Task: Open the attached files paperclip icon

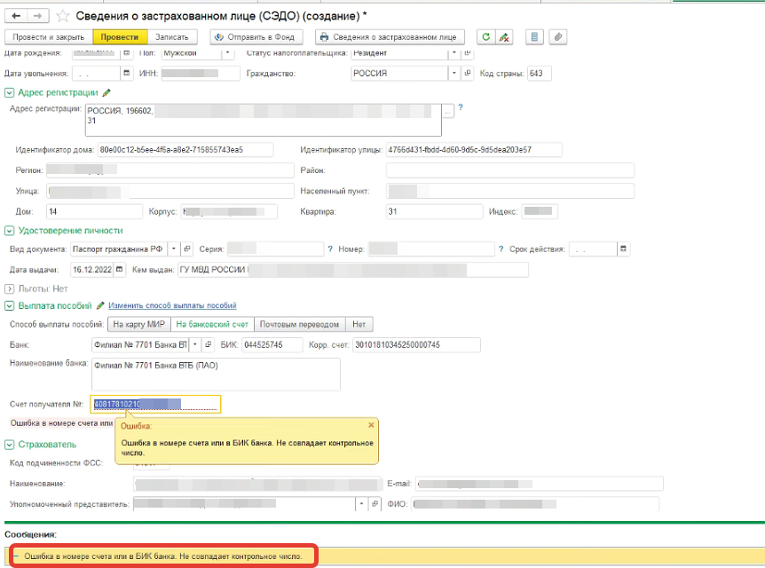Action: [557, 37]
